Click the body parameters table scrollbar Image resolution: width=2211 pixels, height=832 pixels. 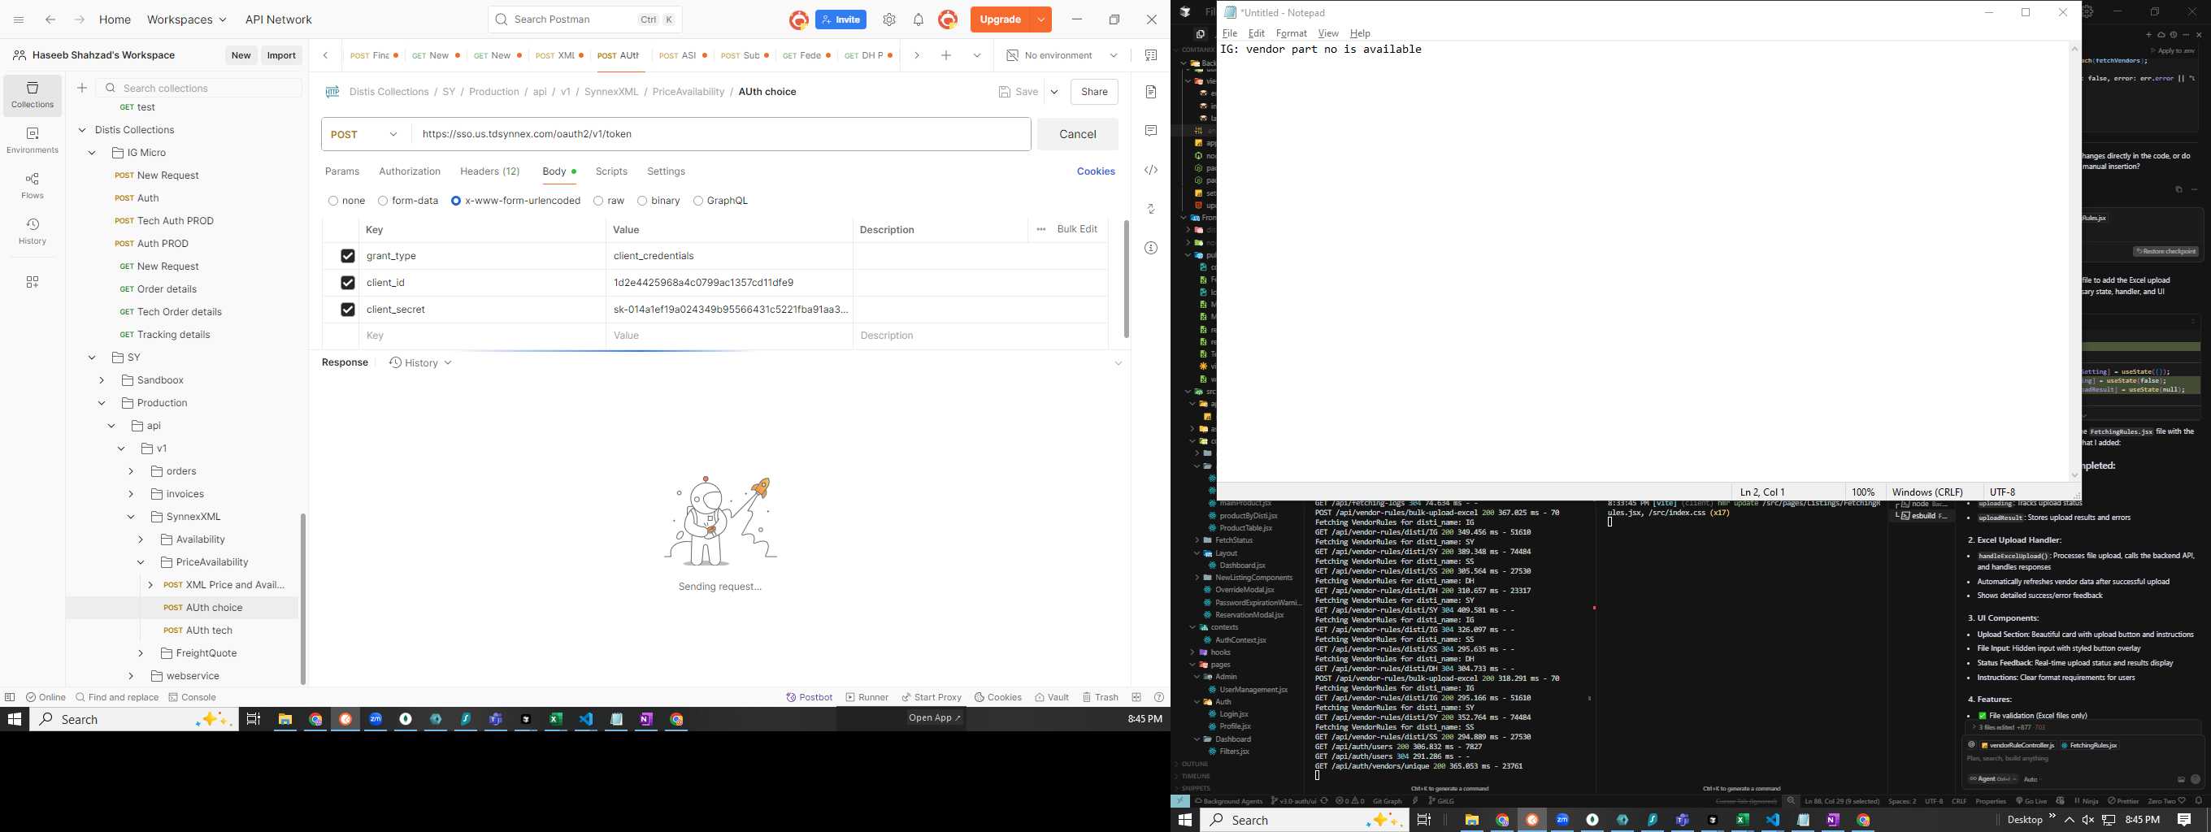[1126, 279]
